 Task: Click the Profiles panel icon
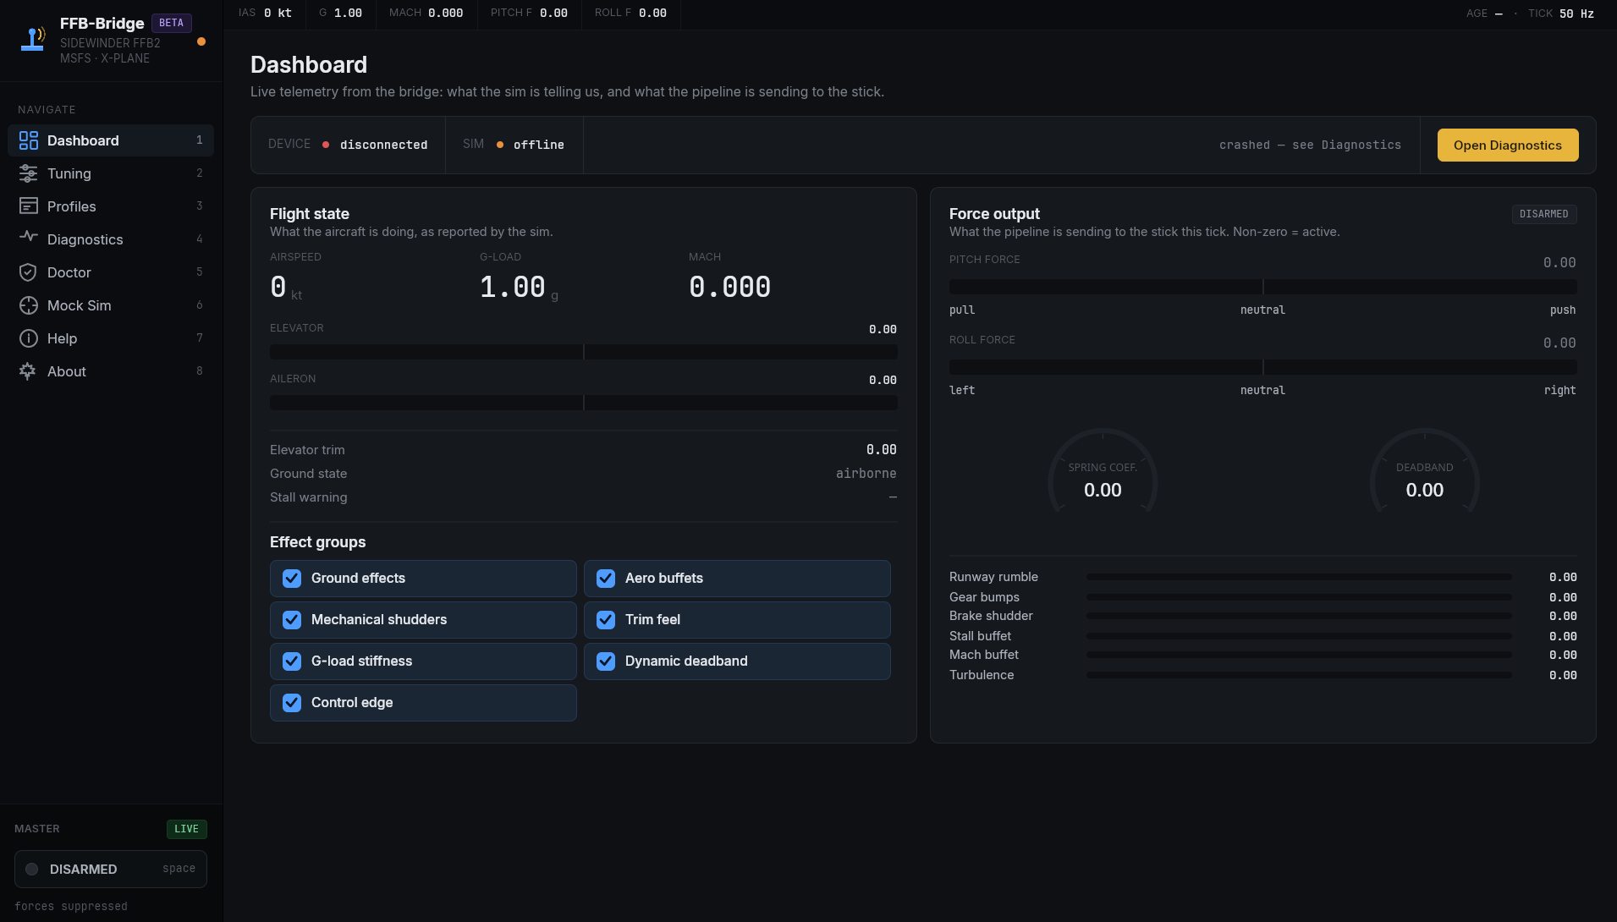(x=29, y=206)
